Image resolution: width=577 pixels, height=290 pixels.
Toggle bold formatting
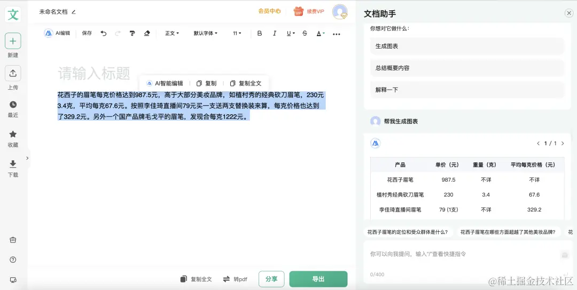[260, 34]
